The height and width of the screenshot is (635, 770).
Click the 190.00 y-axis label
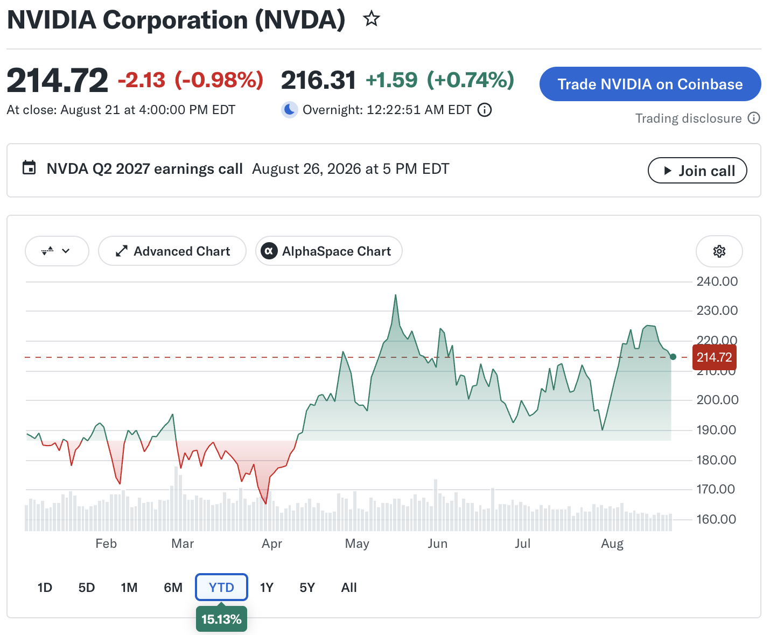[717, 430]
